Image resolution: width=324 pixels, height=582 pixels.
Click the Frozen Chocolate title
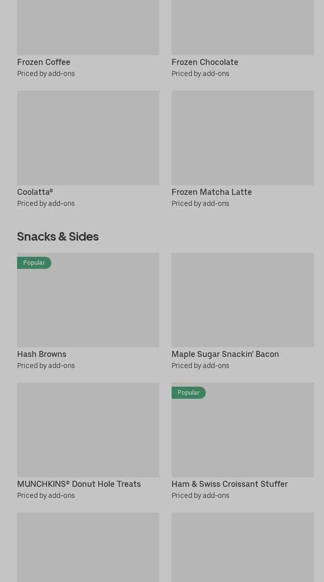click(205, 62)
